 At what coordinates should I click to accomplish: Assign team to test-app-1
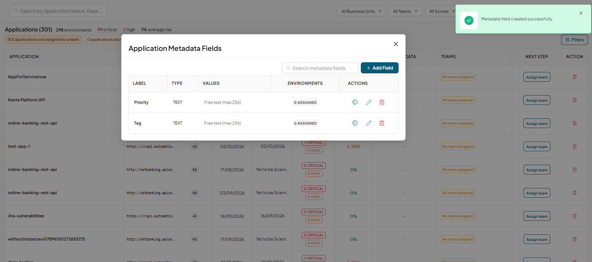pos(537,147)
